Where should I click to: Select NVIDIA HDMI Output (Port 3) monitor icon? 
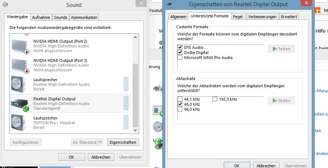pos(20,66)
